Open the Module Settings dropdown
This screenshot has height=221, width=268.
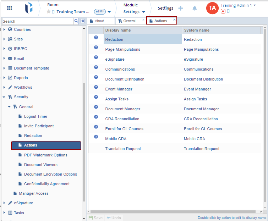[x=134, y=12]
